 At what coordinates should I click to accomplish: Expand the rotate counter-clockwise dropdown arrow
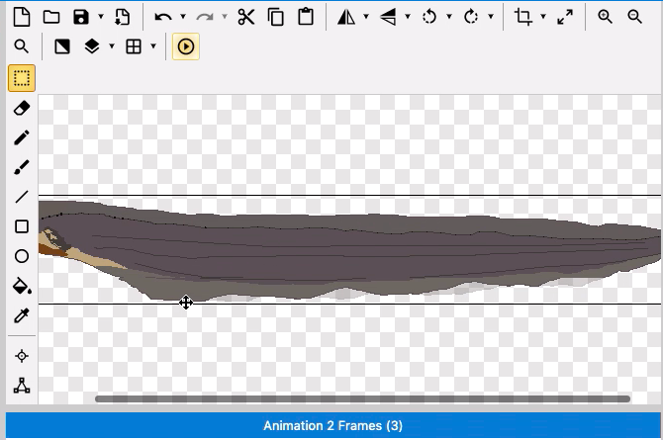(x=449, y=17)
